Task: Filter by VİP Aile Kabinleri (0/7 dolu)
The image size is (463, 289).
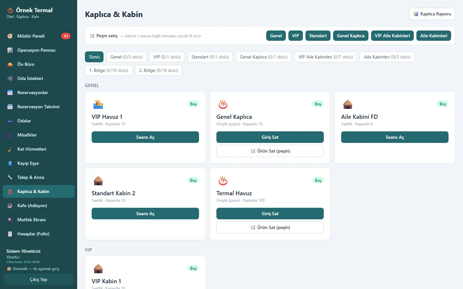Action: coord(325,57)
